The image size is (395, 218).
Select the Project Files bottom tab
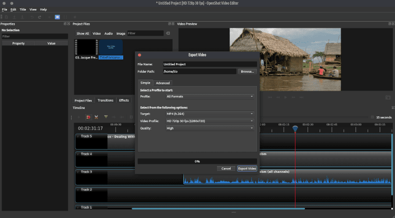pyautogui.click(x=83, y=101)
